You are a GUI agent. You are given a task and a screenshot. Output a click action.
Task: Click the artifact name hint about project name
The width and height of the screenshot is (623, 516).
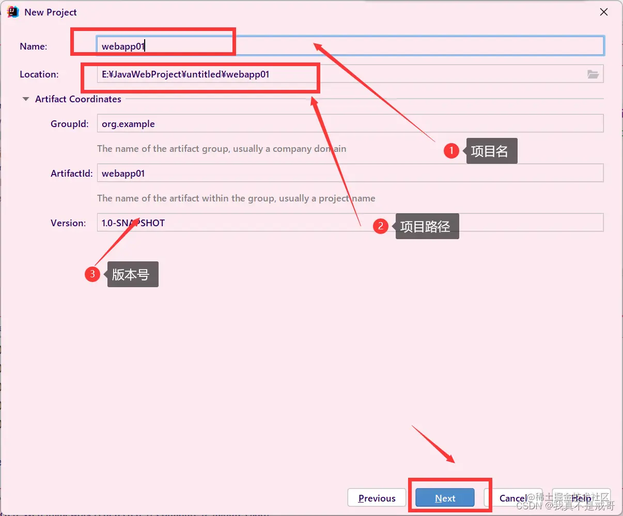coord(236,198)
